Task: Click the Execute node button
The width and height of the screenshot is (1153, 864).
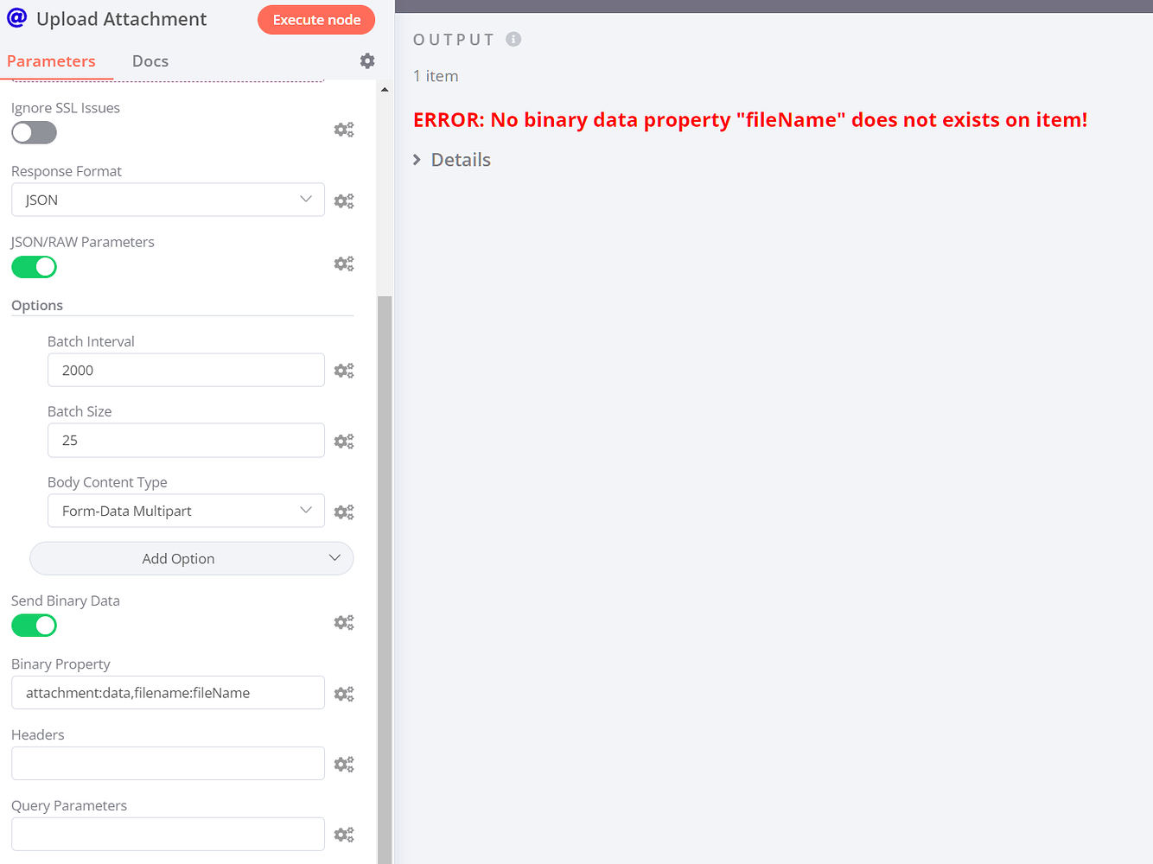Action: (x=316, y=19)
